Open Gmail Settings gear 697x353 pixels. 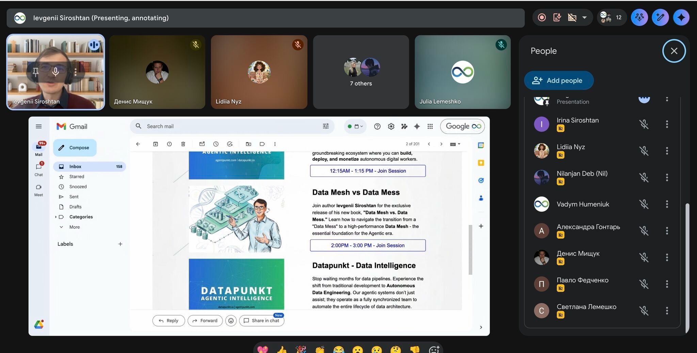[391, 126]
